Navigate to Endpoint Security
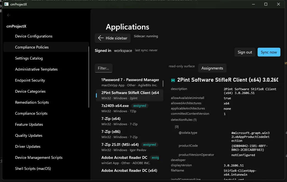Image resolution: width=287 pixels, height=182 pixels. 46,80
